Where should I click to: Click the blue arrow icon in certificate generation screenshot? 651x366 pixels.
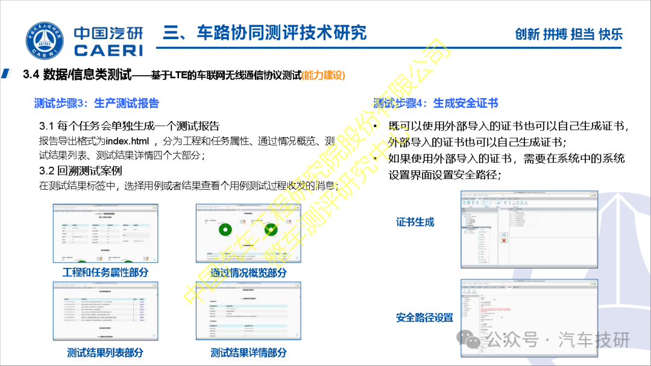coord(503,235)
